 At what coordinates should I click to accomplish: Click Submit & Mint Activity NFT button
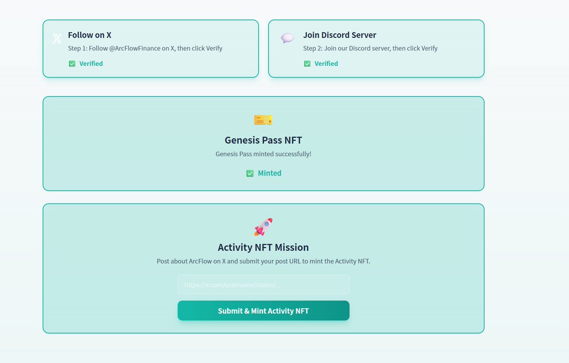click(263, 310)
